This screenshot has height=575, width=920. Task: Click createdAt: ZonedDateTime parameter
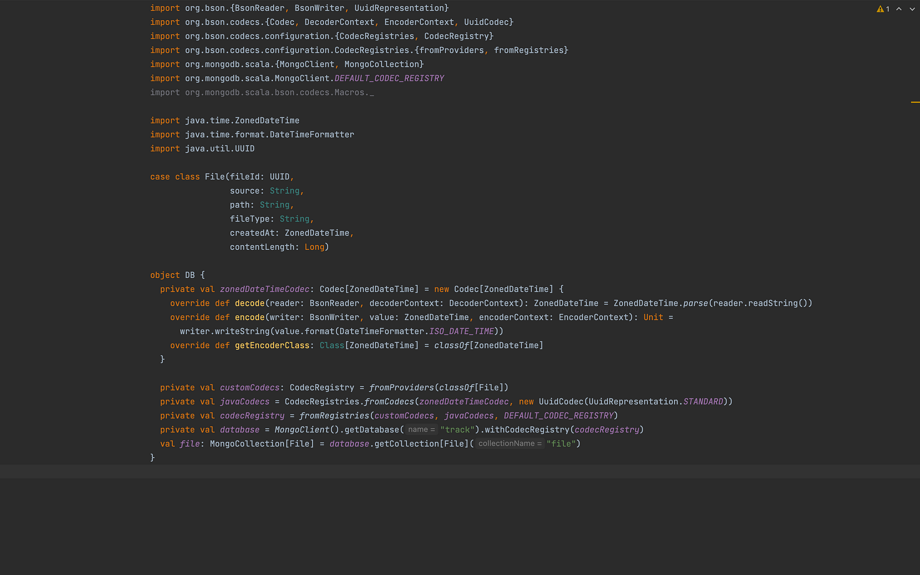[x=290, y=233]
